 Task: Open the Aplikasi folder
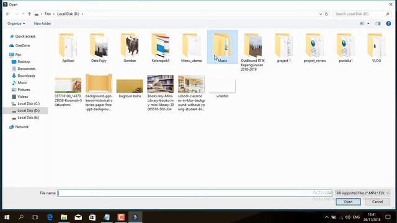tap(68, 48)
